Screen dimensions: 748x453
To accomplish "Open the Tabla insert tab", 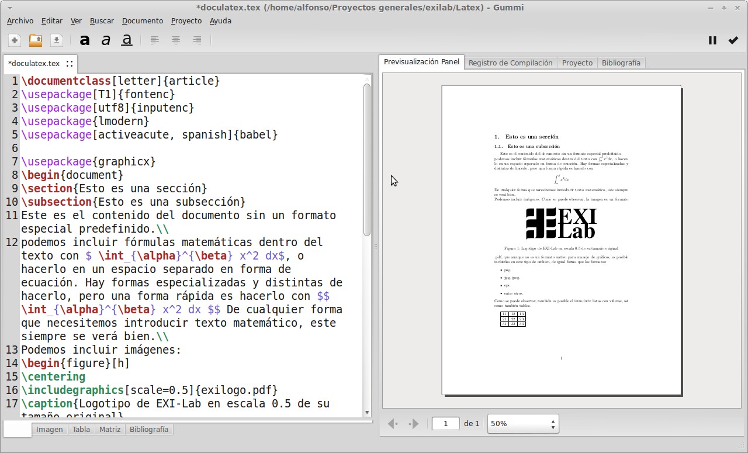I will 81,430.
